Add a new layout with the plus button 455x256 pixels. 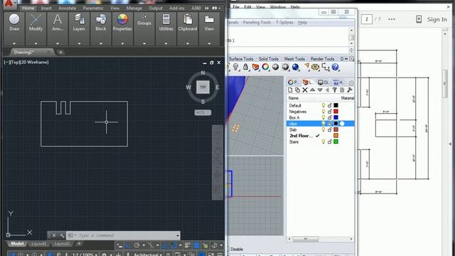(79, 243)
